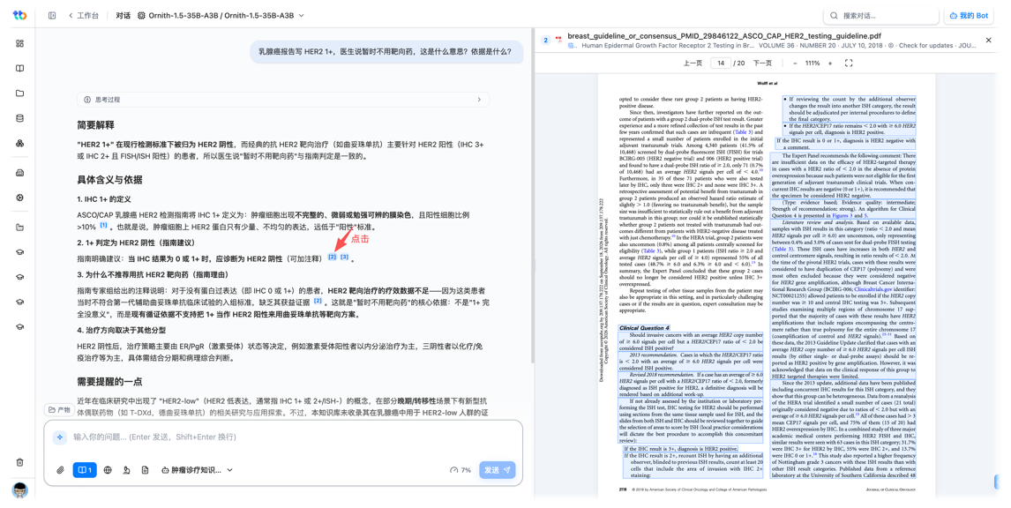Click the attach file paperclip icon
1011x508 pixels.
point(60,470)
